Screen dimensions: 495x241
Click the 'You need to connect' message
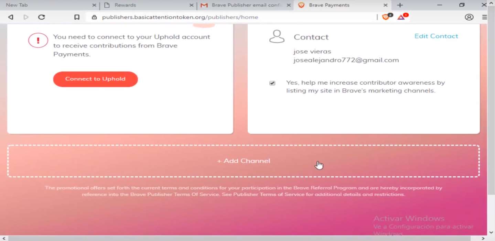tap(131, 45)
